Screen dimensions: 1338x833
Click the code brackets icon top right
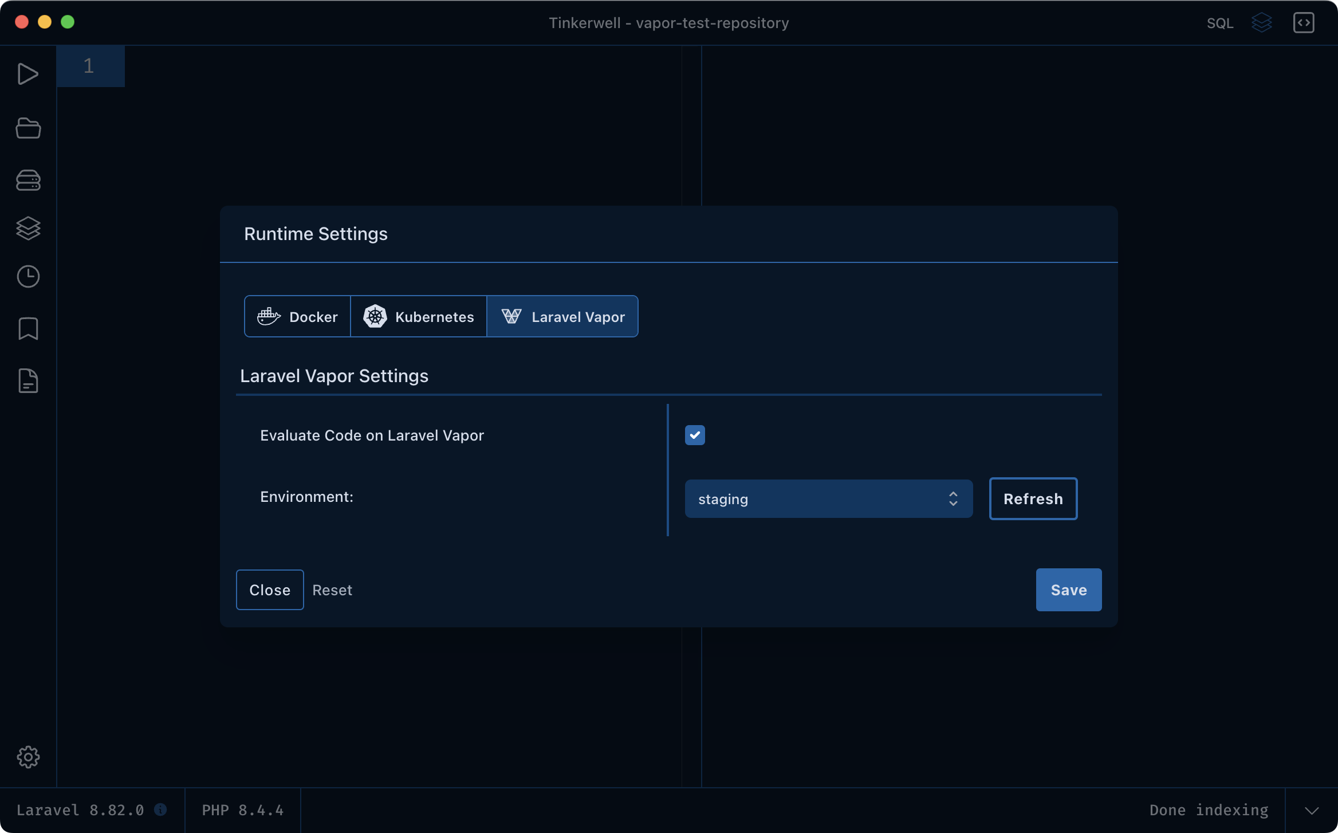(1304, 23)
